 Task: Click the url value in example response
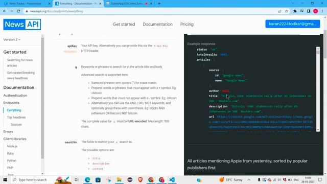(261, 124)
